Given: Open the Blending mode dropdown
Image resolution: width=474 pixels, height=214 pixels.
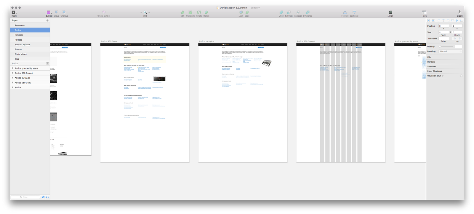Looking at the screenshot, I should (450, 52).
